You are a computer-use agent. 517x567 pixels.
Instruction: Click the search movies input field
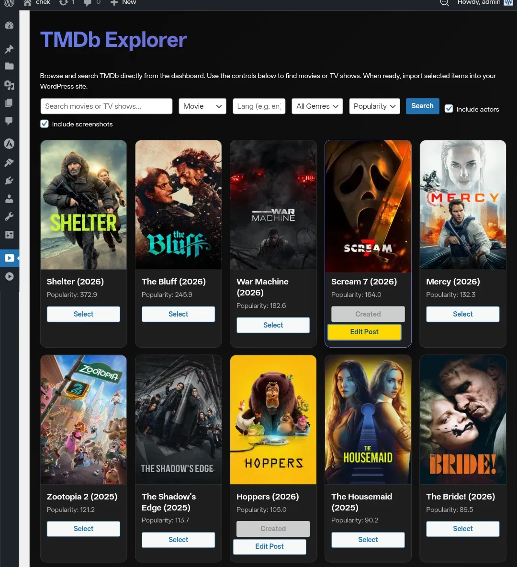click(106, 106)
